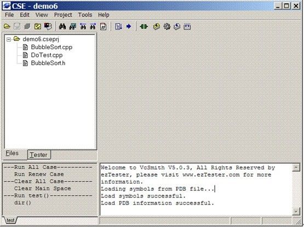The height and width of the screenshot is (227, 304).
Task: Click Run Renew Case command
Action: coord(39,174)
